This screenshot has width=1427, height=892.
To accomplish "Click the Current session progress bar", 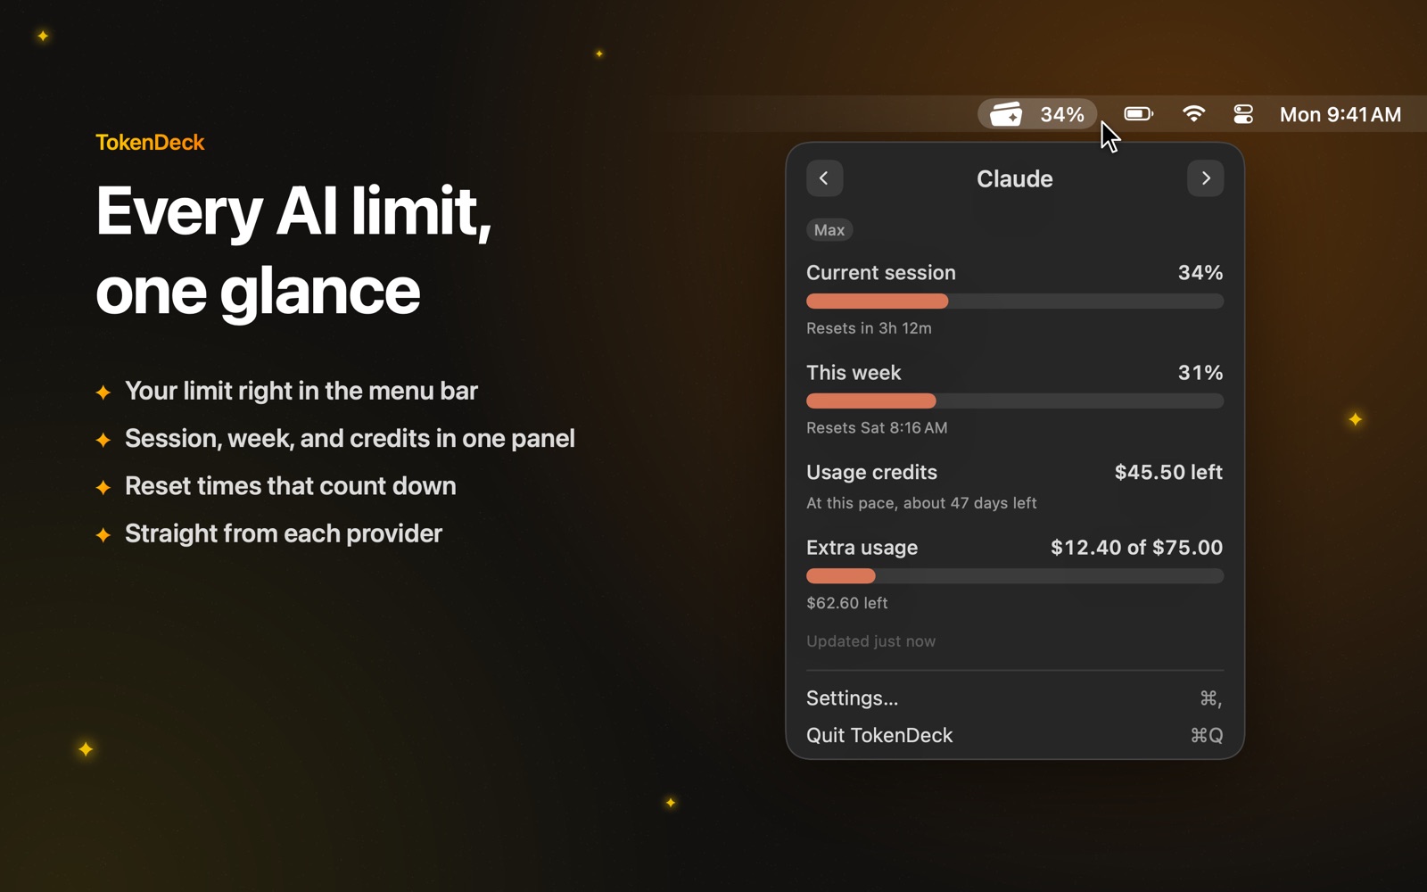I will [1014, 301].
